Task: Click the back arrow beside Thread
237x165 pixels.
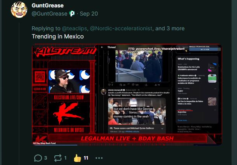Action: pos(102,47)
